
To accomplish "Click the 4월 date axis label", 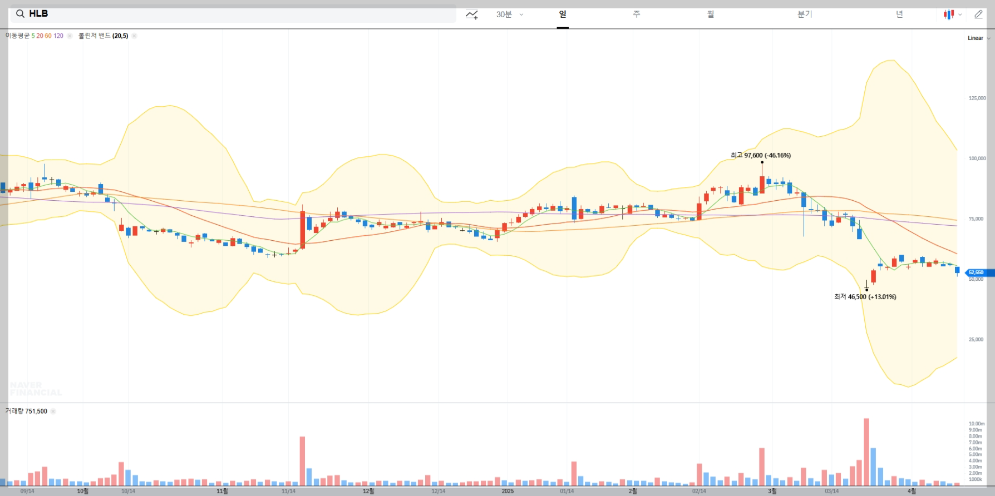I will (x=912, y=491).
